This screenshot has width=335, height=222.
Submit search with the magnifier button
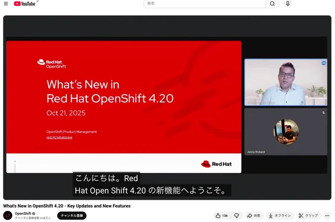(x=272, y=3)
